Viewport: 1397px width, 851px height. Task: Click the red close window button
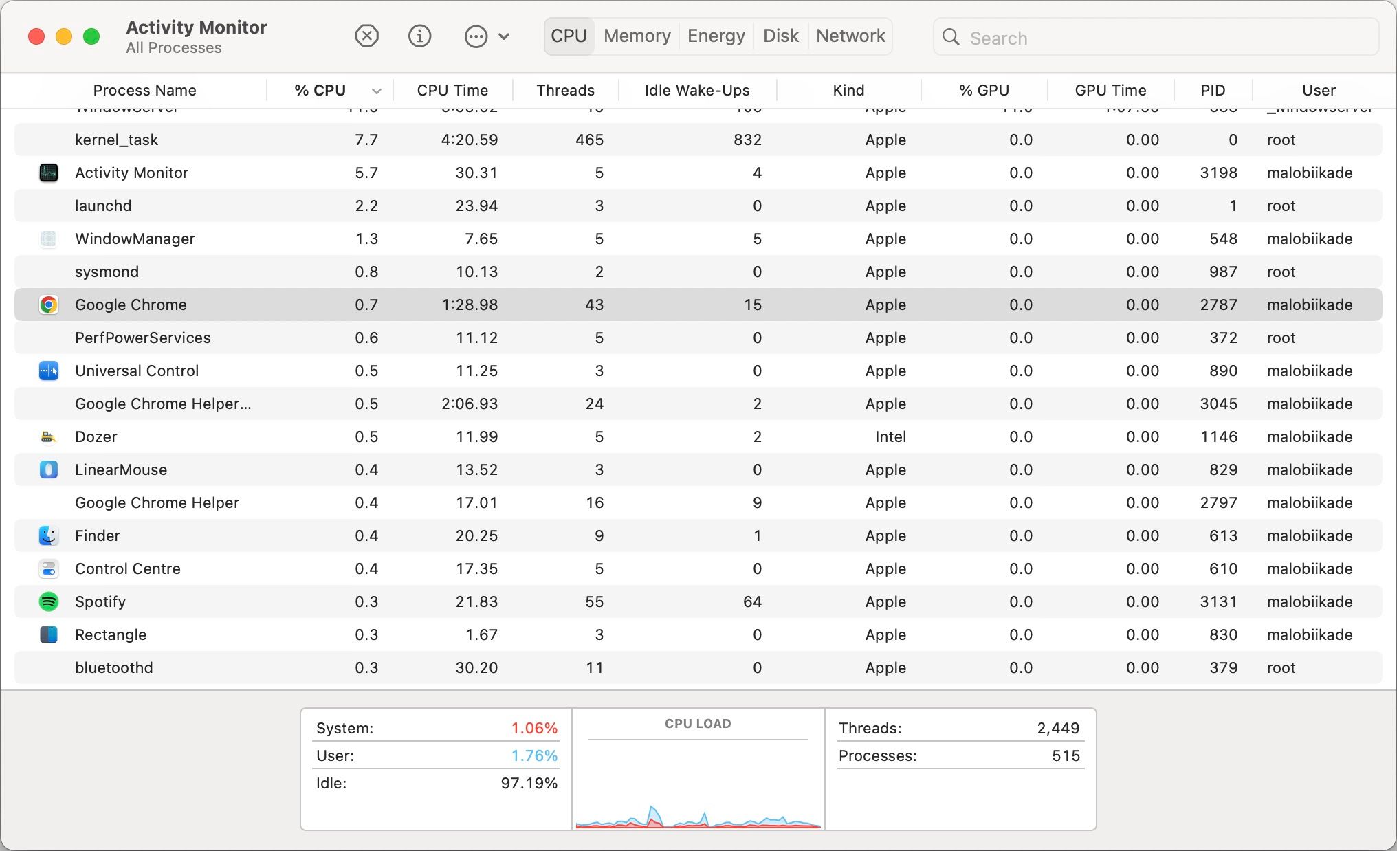(x=36, y=36)
